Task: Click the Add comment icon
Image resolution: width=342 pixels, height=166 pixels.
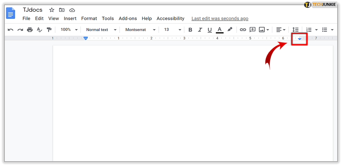Action: point(252,30)
